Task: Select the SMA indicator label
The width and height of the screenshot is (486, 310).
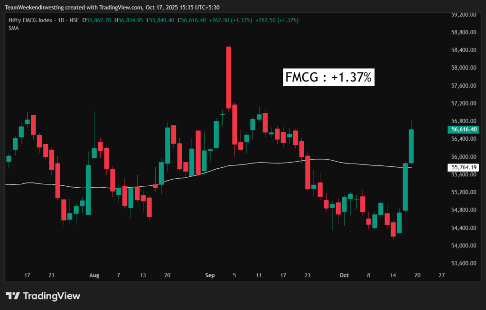Action: pos(13,28)
